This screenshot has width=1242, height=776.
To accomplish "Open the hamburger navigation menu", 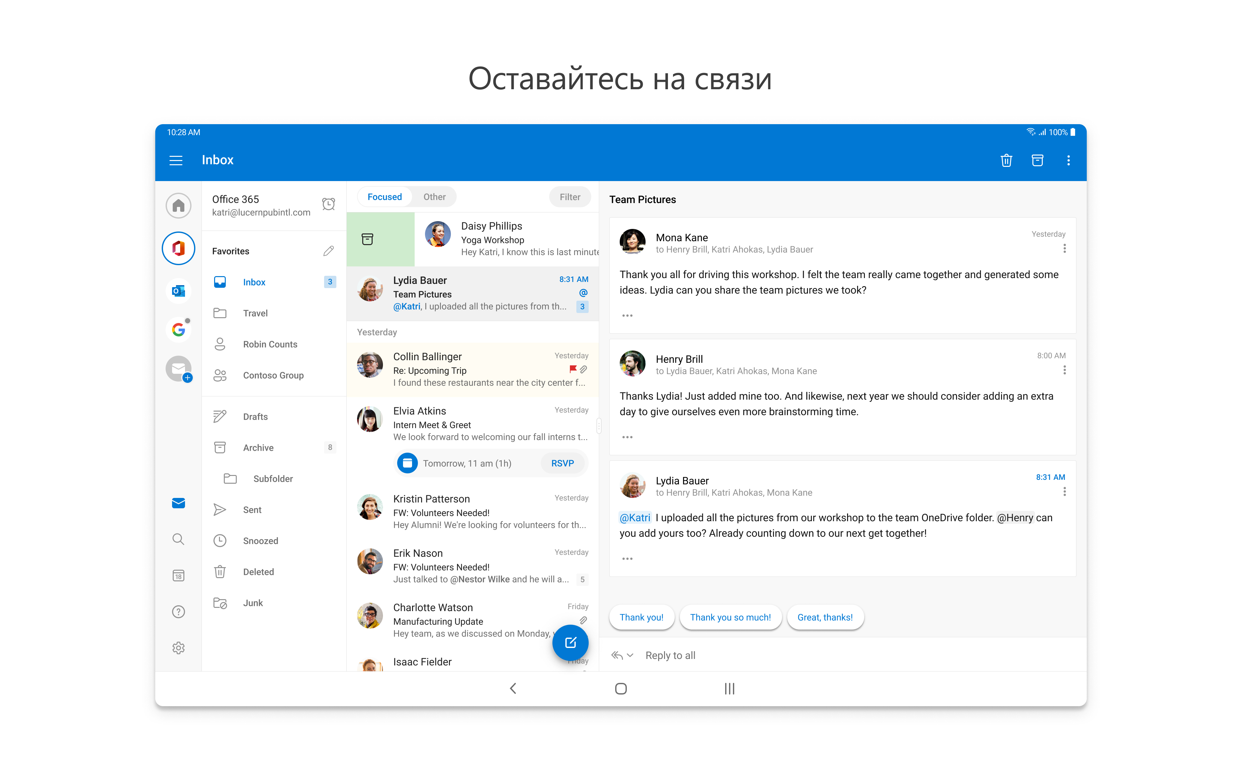I will pyautogui.click(x=176, y=160).
